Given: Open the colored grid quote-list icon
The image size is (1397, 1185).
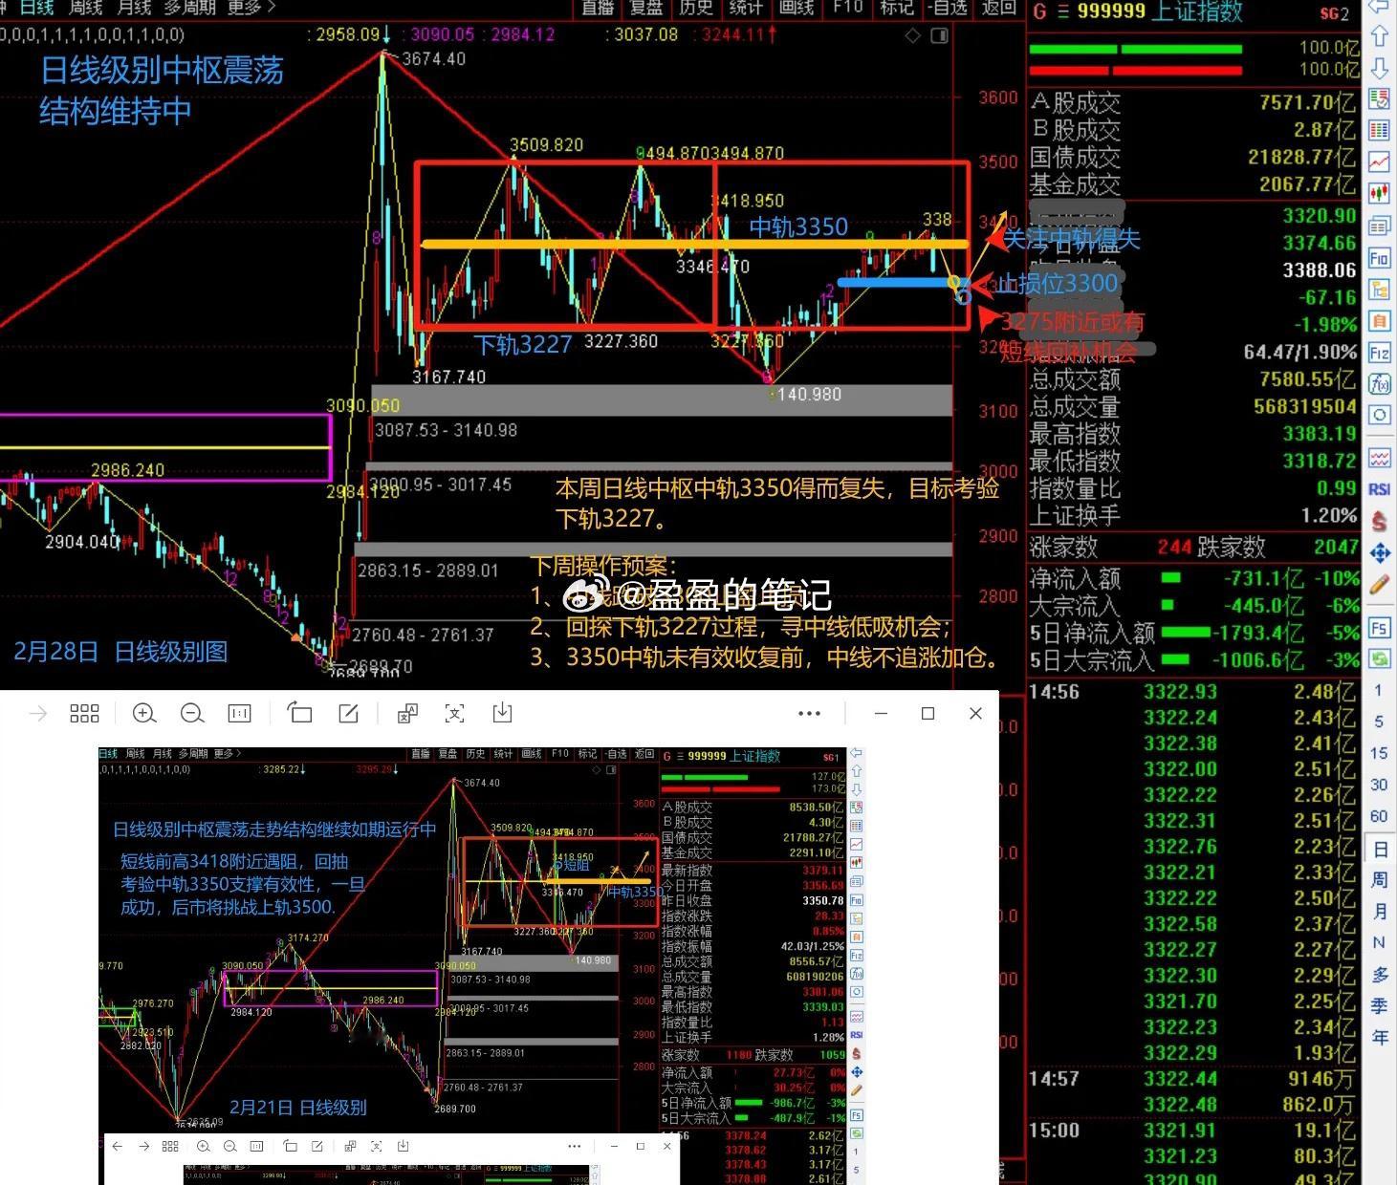Looking at the screenshot, I should coord(1379,130).
